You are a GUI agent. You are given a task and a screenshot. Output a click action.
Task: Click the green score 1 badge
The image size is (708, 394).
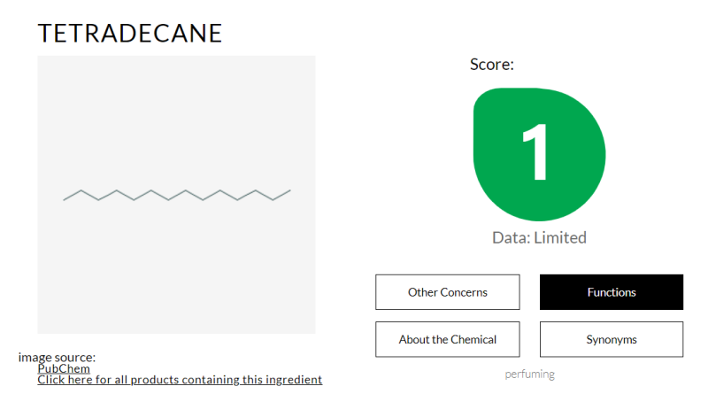(539, 155)
